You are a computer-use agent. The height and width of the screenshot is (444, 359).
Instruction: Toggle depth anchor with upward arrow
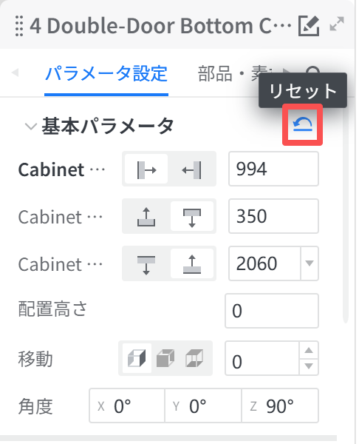pos(146,217)
